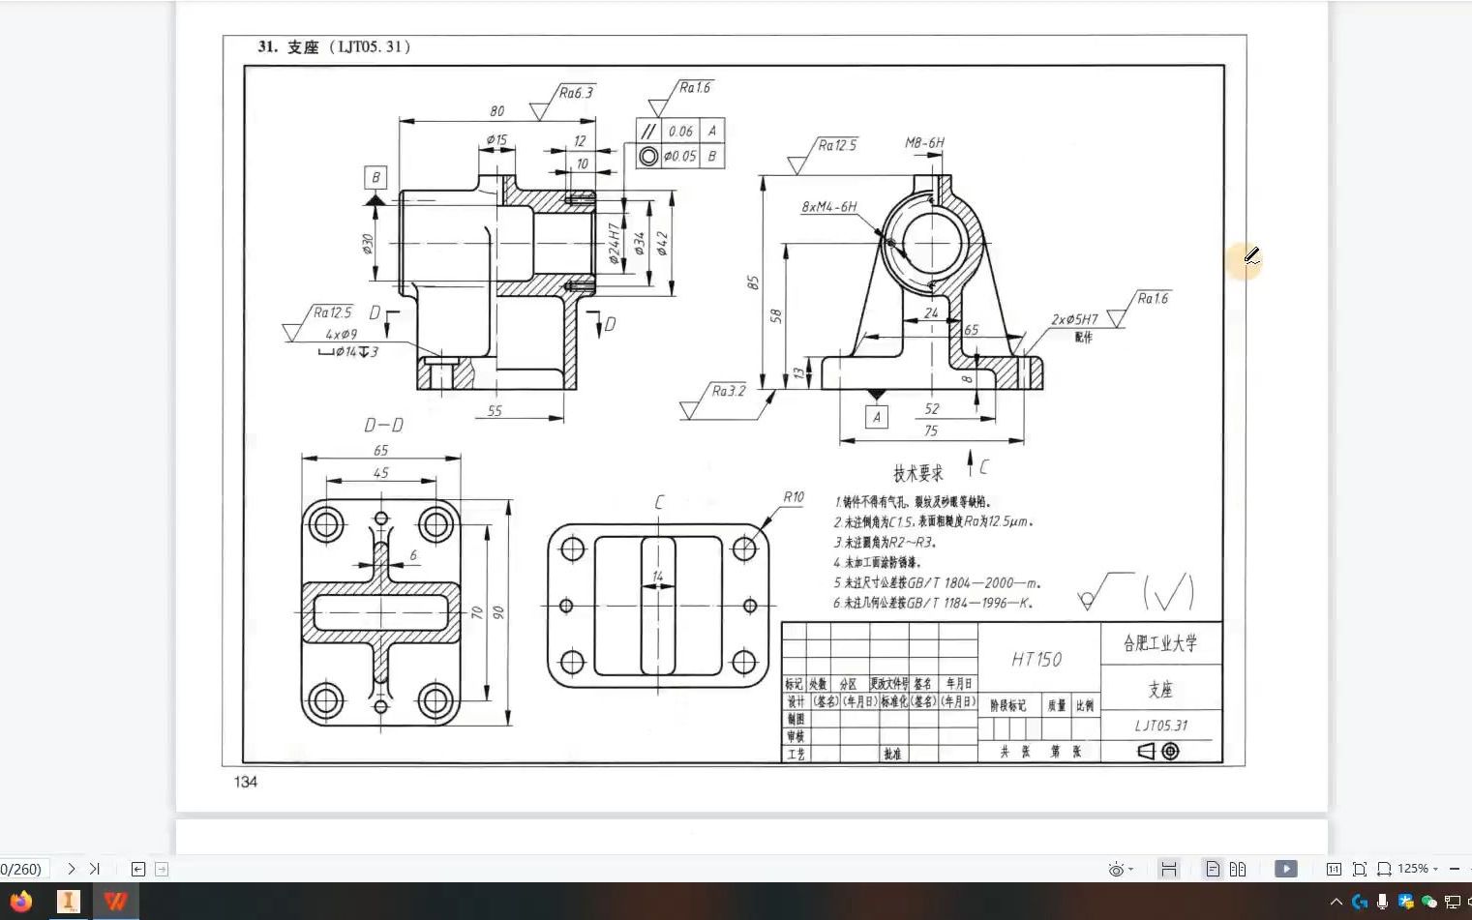Start slideshow playback mode
This screenshot has height=920, width=1472.
click(x=1286, y=869)
